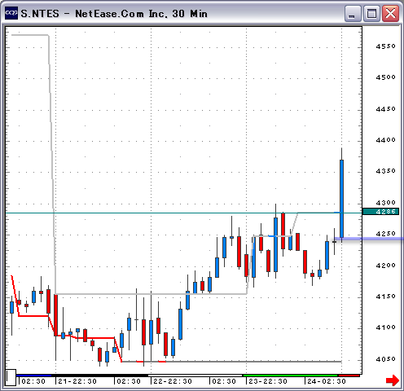Click the 4500 price axis label
Screen dimensions: 404x391
point(385,77)
